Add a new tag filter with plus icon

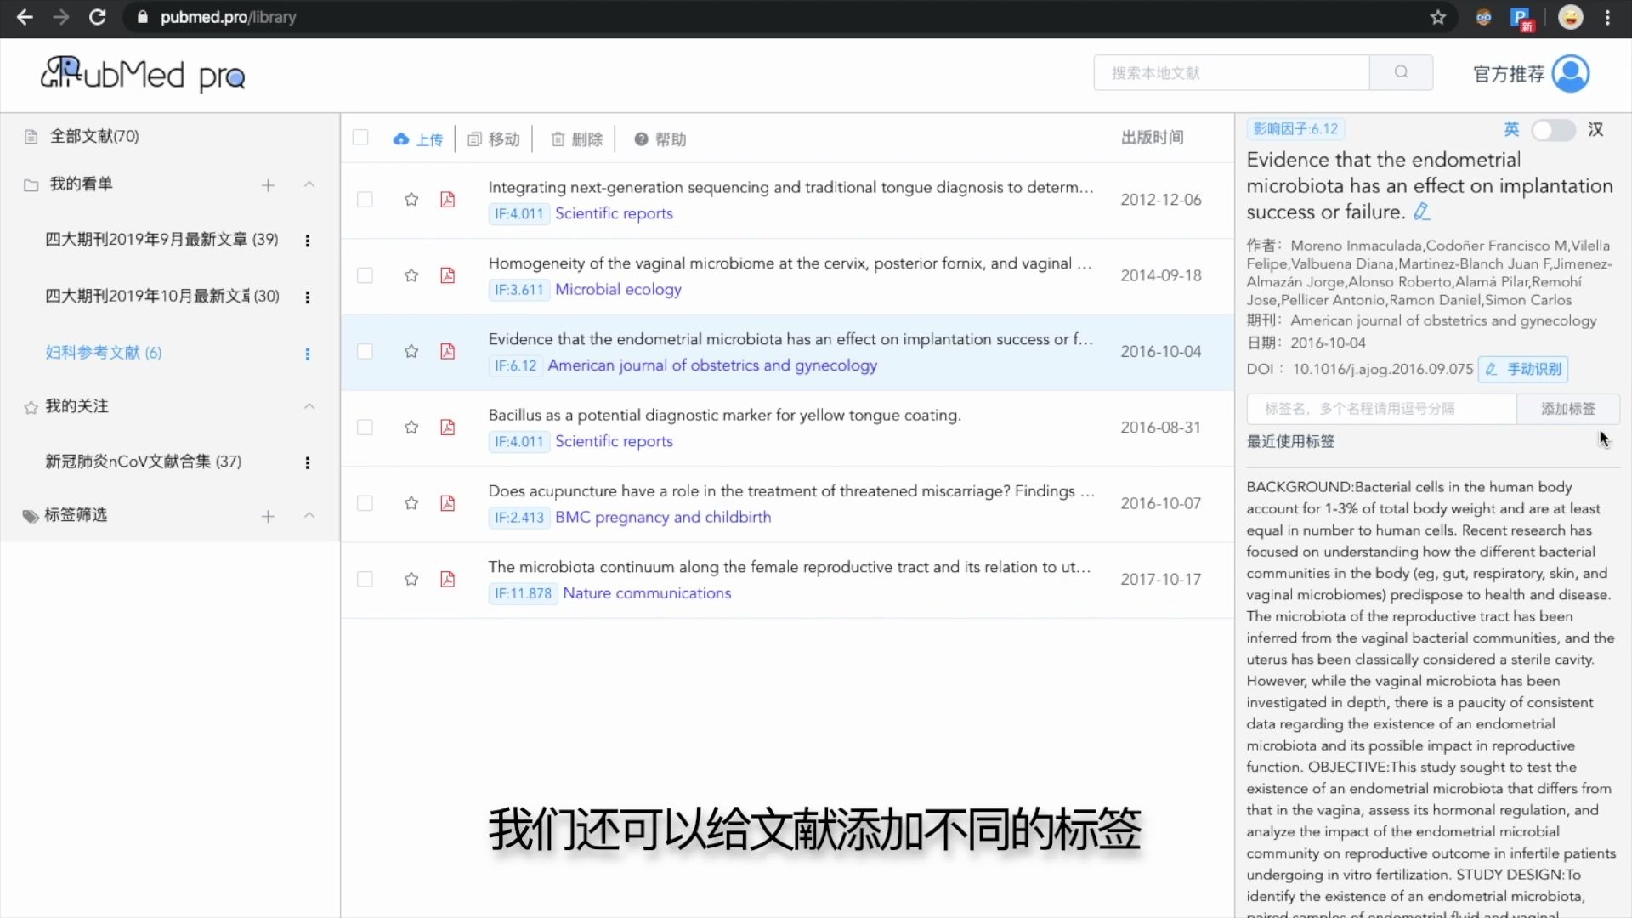click(268, 516)
